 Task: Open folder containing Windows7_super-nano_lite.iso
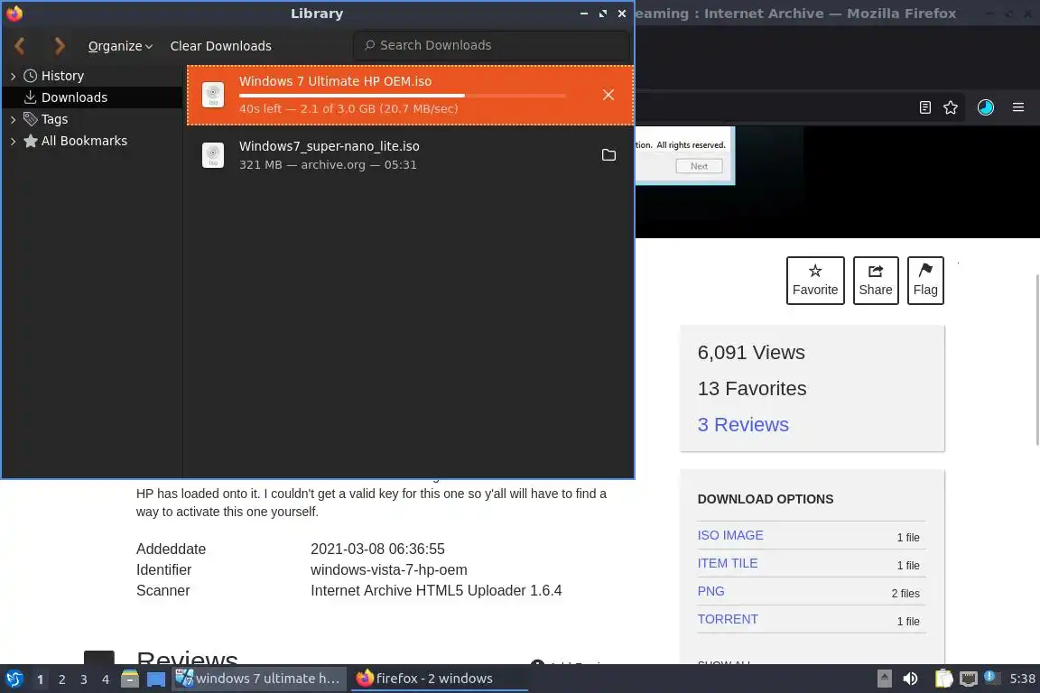tap(608, 155)
